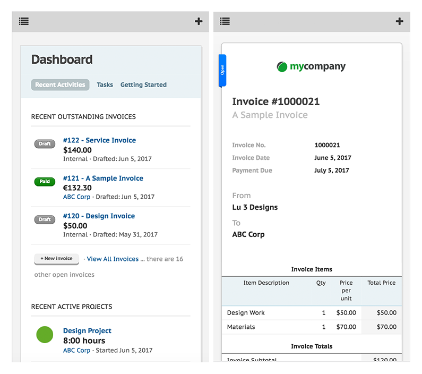Screen dimensions: 422x374
Task: Click the Dashboard heading
Action: (62, 59)
